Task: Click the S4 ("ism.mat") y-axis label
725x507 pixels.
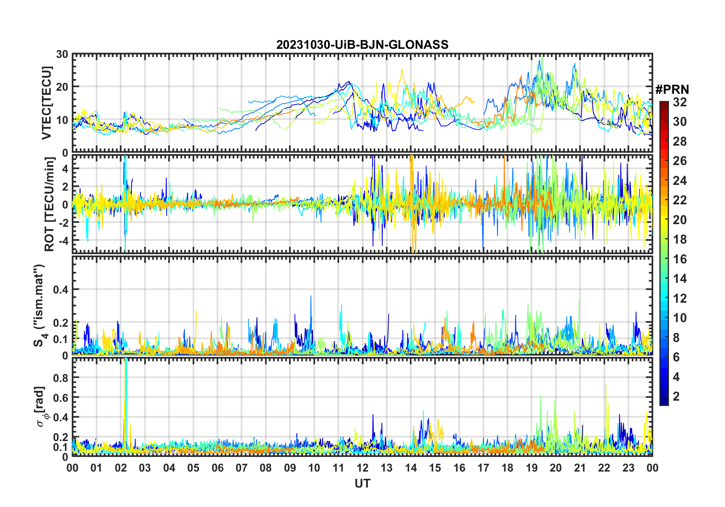Action: [39, 305]
